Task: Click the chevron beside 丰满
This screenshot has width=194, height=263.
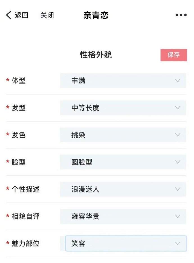Action: (x=177, y=81)
